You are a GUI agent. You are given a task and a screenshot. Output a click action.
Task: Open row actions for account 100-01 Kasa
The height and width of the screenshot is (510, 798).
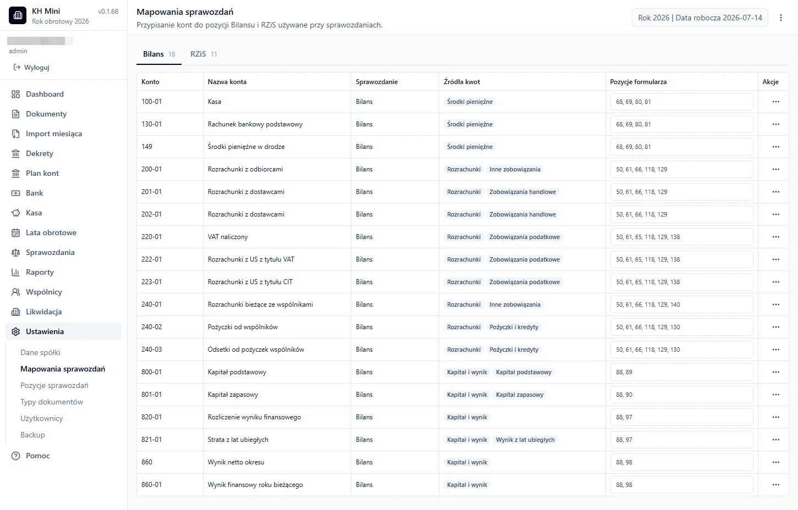775,102
